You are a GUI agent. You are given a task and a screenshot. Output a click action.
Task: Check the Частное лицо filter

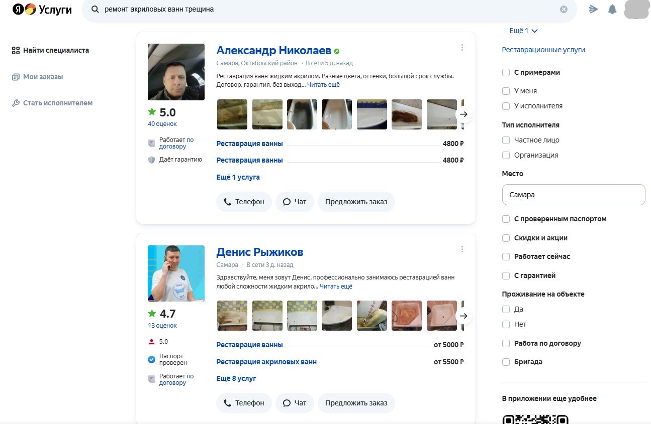pos(506,140)
